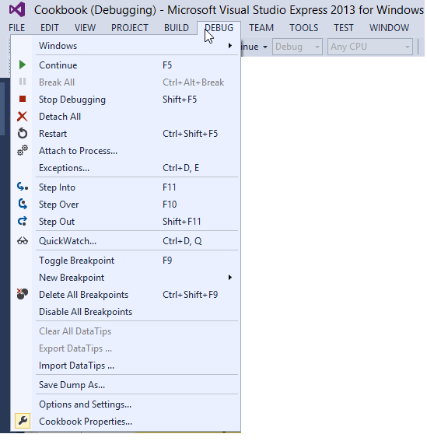Open the Debug configuration dropdown
Viewport: 427px width, 441px height.
(x=297, y=47)
